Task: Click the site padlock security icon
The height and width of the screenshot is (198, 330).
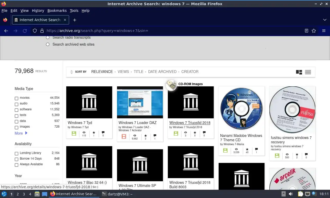Action: (x=42, y=31)
